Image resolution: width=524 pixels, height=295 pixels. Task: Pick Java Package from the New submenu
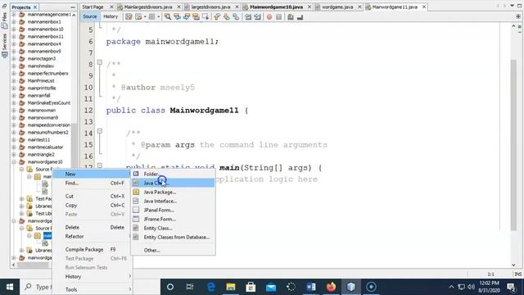pos(173,192)
